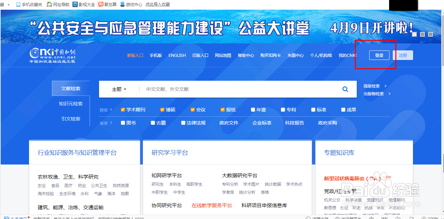This screenshot has height=219, width=444.
Task: Click the 专利分析 link
Action: (230, 184)
